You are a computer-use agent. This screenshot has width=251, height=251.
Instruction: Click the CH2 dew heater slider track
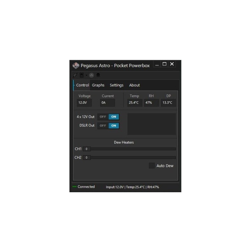point(133,157)
